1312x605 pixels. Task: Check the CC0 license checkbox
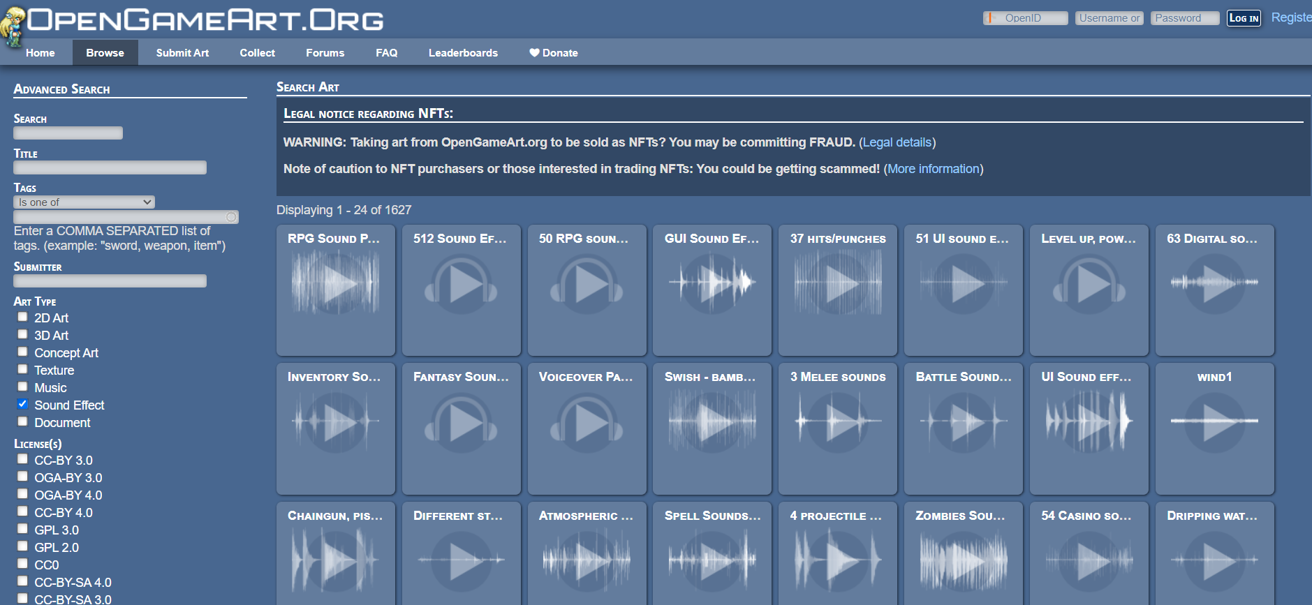23,564
